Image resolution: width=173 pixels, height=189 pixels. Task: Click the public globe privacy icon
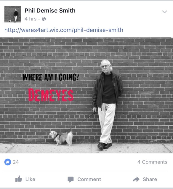tap(44, 19)
